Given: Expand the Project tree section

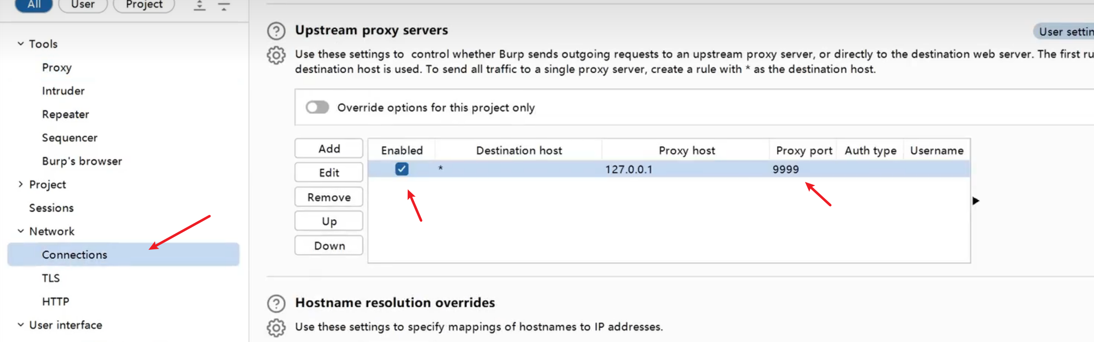Looking at the screenshot, I should (x=20, y=184).
